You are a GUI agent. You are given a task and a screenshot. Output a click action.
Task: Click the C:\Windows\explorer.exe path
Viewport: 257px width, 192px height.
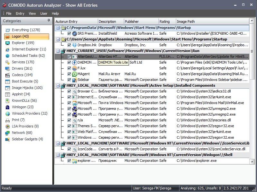pyautogui.click(x=197, y=161)
